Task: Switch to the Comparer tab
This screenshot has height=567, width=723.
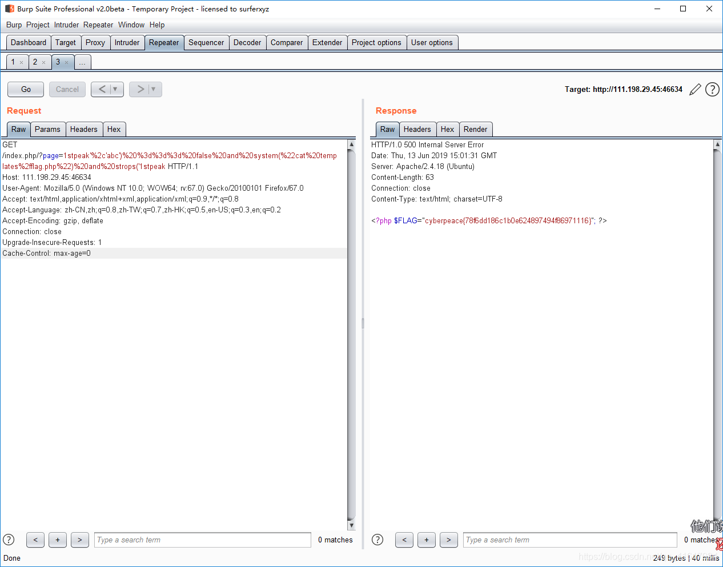Action: click(x=287, y=42)
